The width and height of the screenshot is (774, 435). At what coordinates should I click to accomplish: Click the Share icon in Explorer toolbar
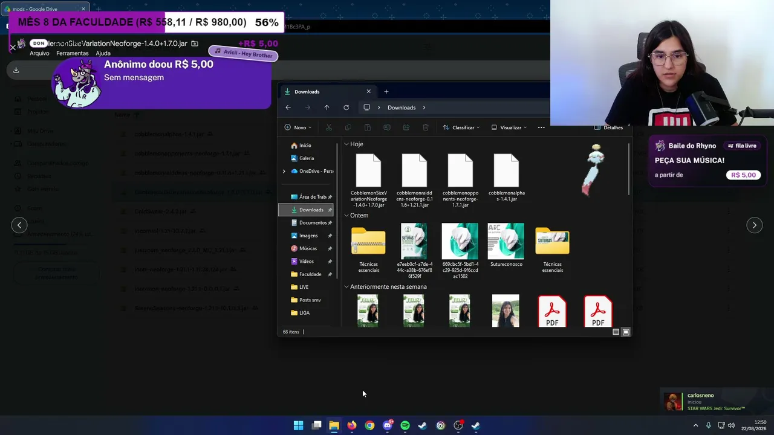pyautogui.click(x=406, y=127)
